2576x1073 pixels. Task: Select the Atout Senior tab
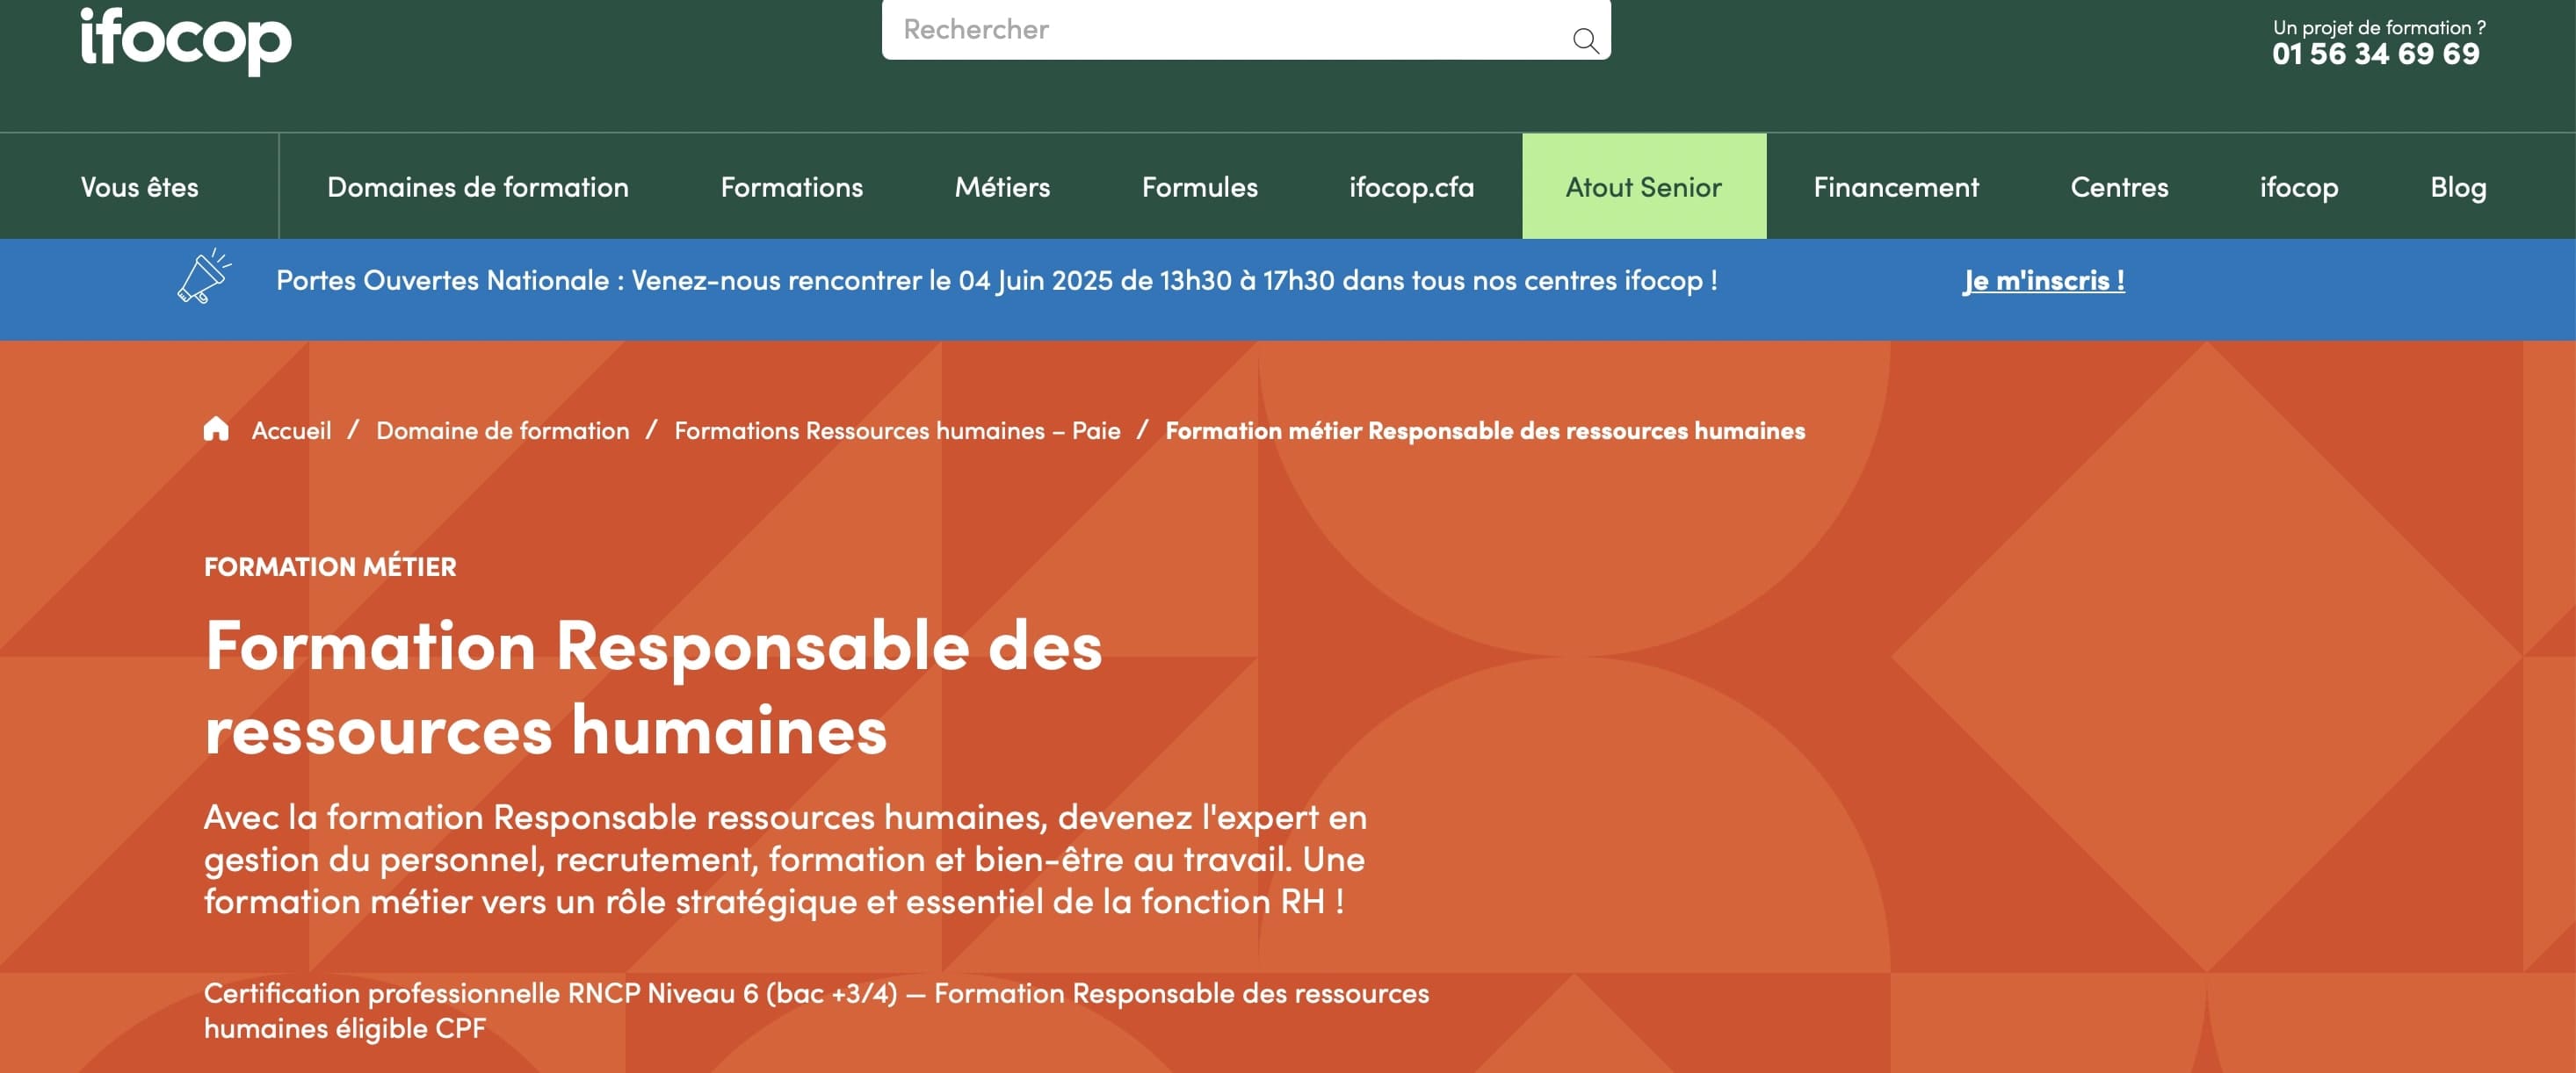click(x=1644, y=186)
